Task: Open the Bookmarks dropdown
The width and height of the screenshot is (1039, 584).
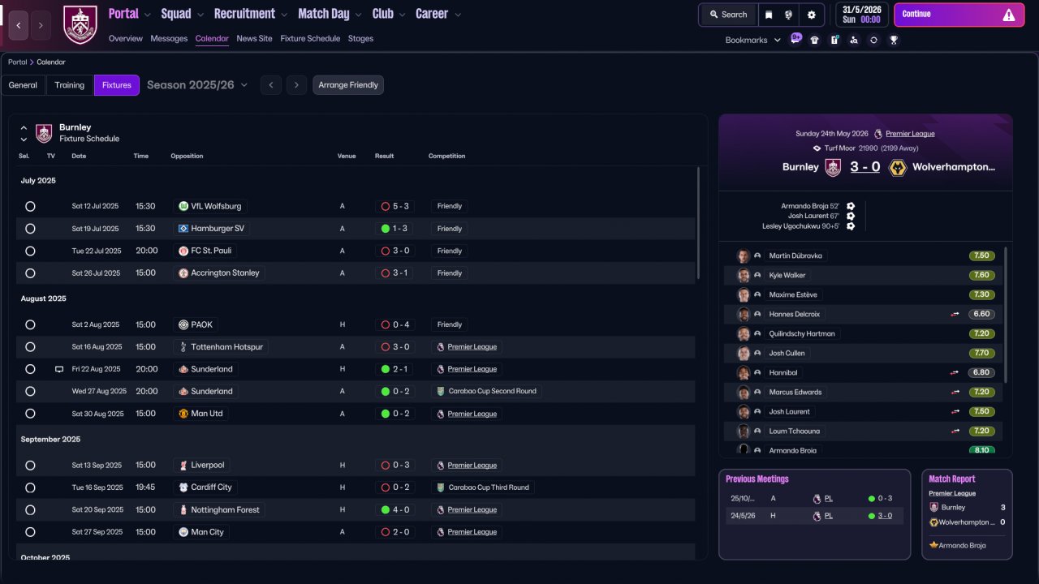Action: (x=753, y=40)
